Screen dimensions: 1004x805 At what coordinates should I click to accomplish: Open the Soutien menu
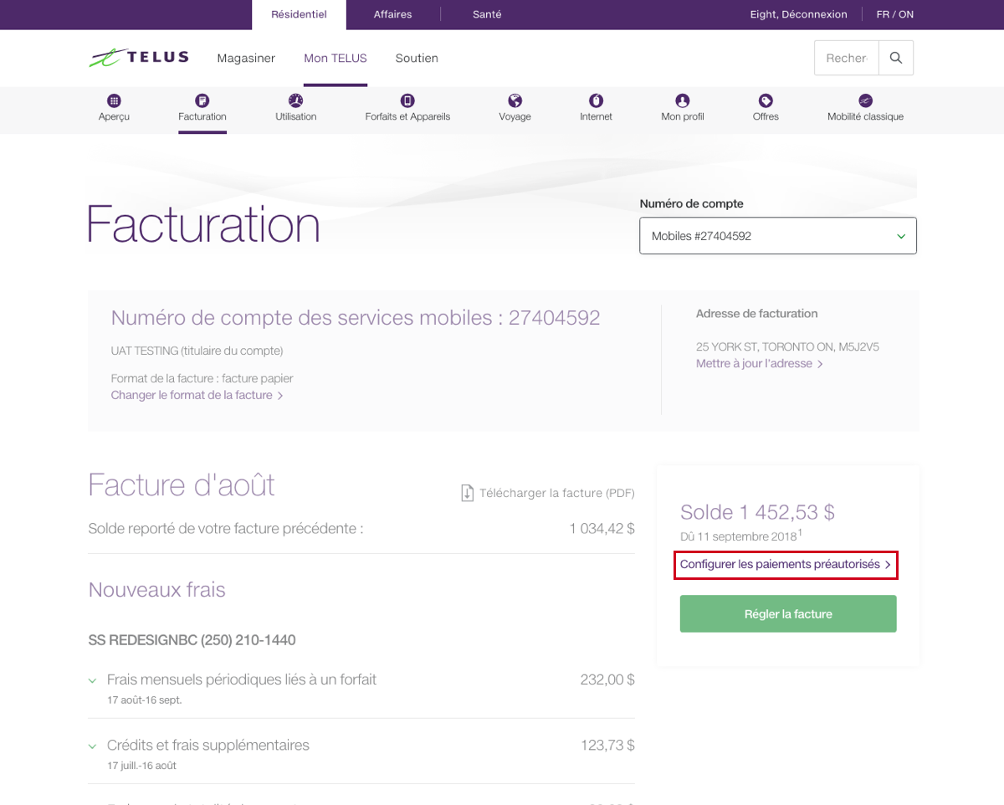(x=417, y=59)
